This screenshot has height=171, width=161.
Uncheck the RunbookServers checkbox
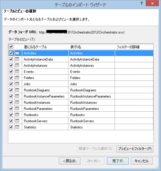(11, 121)
